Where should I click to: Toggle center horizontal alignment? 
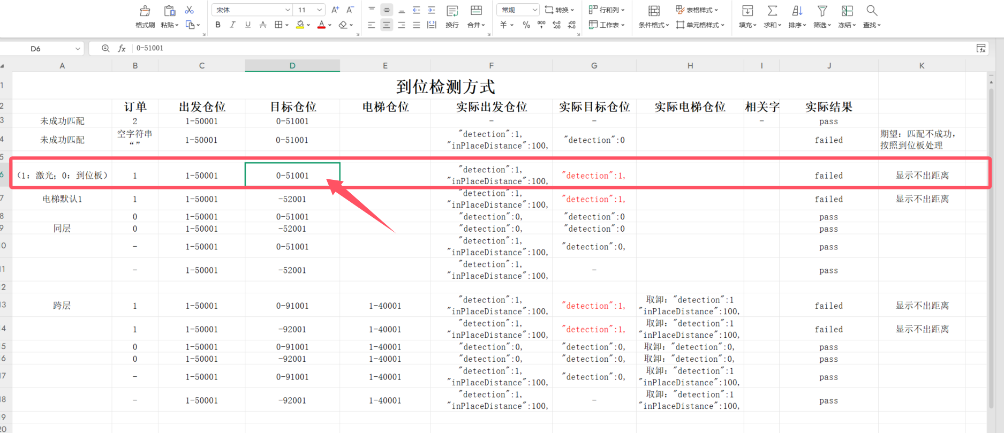pyautogui.click(x=387, y=25)
